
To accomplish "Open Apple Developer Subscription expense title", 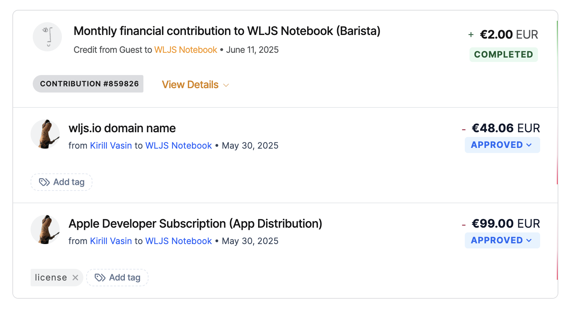I will click(x=195, y=224).
